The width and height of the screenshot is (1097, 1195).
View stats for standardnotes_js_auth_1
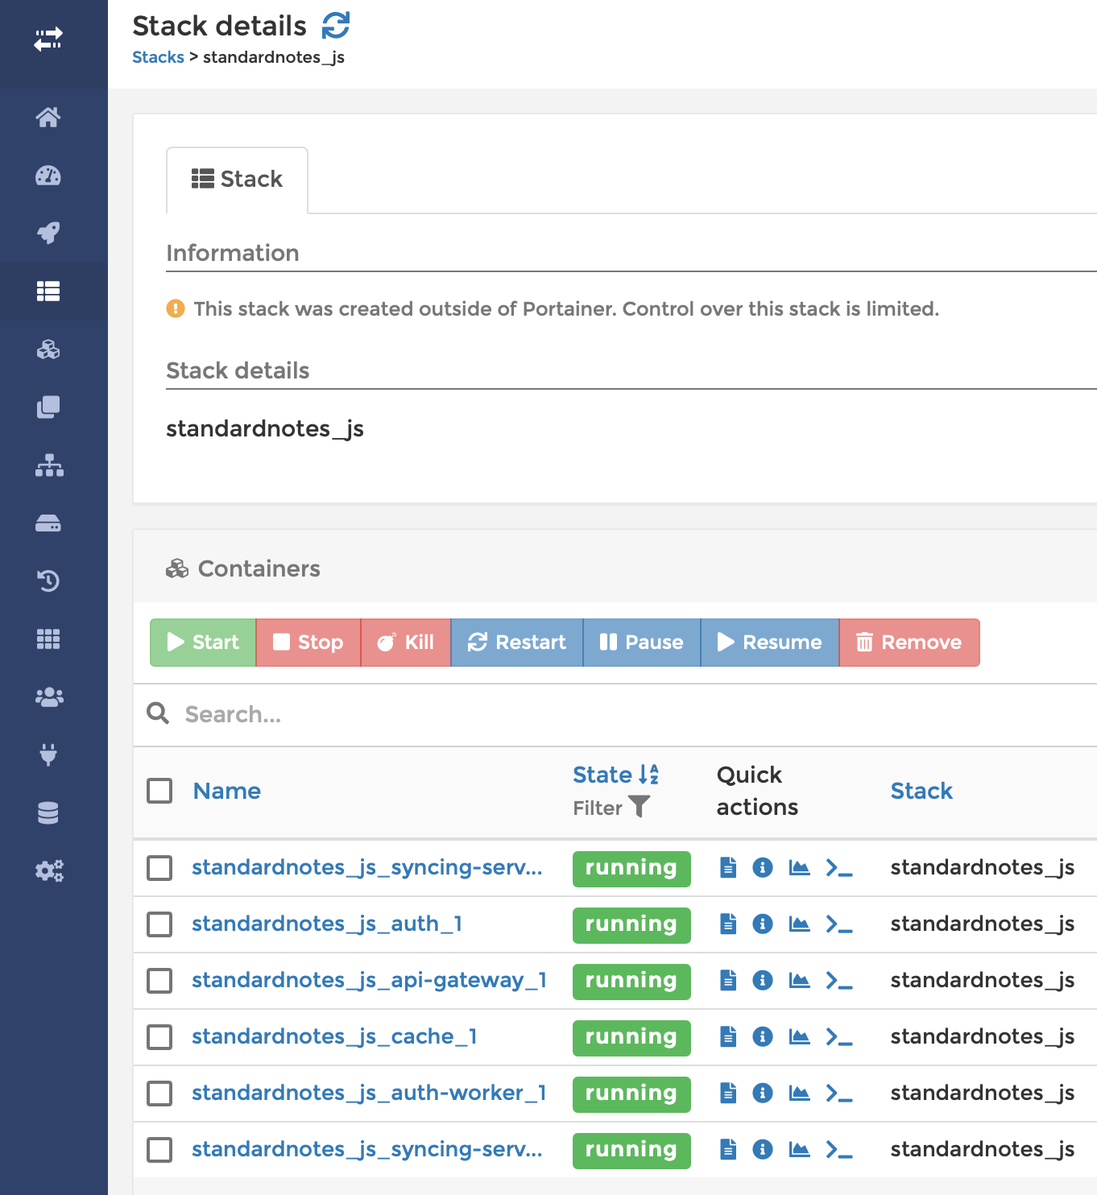799,924
